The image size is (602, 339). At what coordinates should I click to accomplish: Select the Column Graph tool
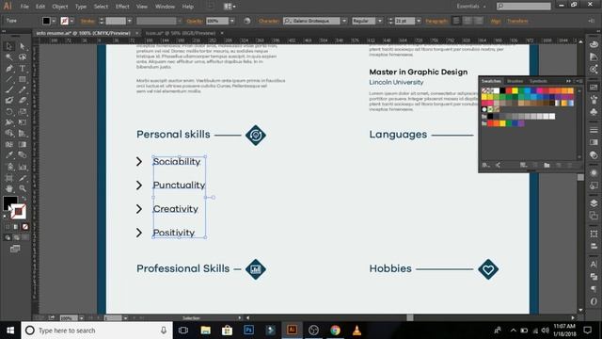coord(23,167)
